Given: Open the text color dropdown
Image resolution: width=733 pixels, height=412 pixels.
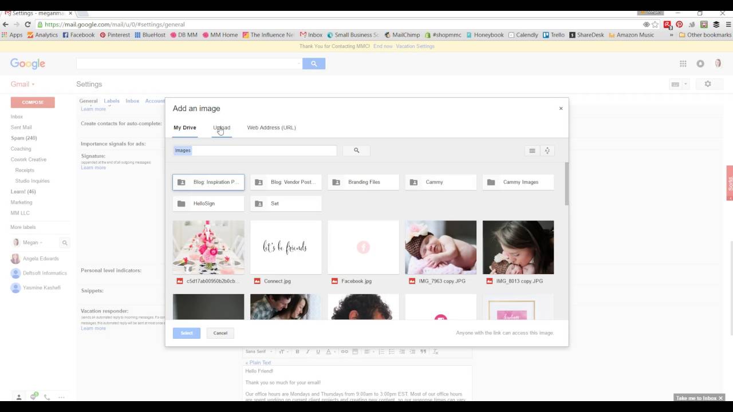Looking at the screenshot, I should (x=329, y=352).
